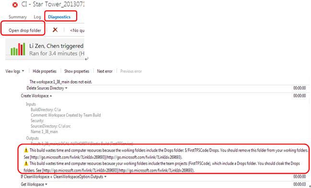Image resolution: width=311 pixels, height=188 pixels.
Task: Click Open drop folder
Action: (25, 30)
